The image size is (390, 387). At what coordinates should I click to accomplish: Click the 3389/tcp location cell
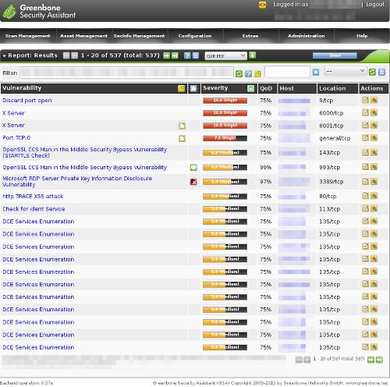tap(331, 182)
